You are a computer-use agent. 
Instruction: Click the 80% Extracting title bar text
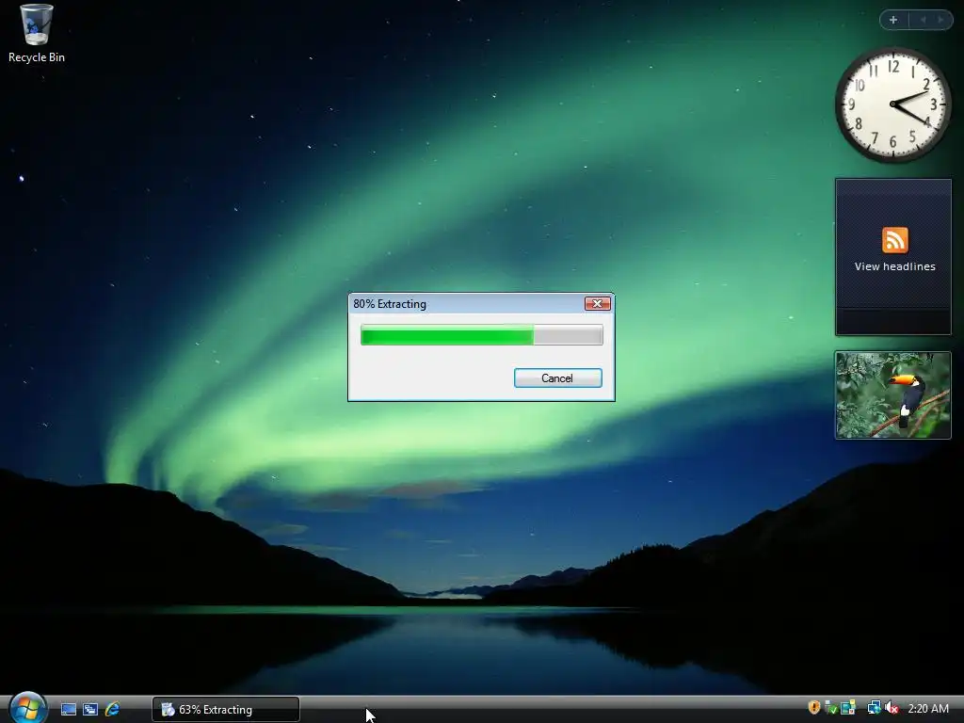tap(390, 304)
